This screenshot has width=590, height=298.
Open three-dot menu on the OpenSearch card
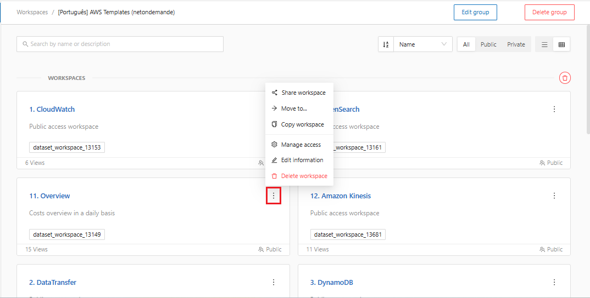click(554, 110)
